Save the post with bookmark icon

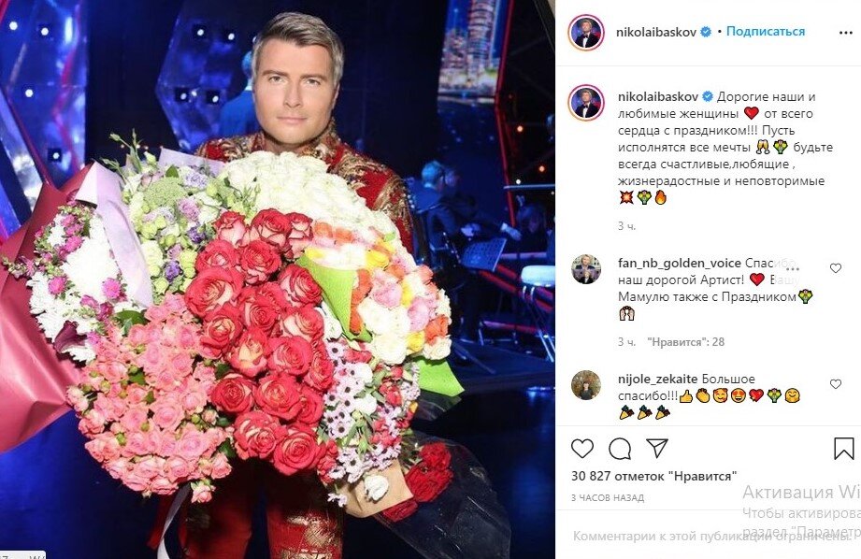click(x=843, y=449)
